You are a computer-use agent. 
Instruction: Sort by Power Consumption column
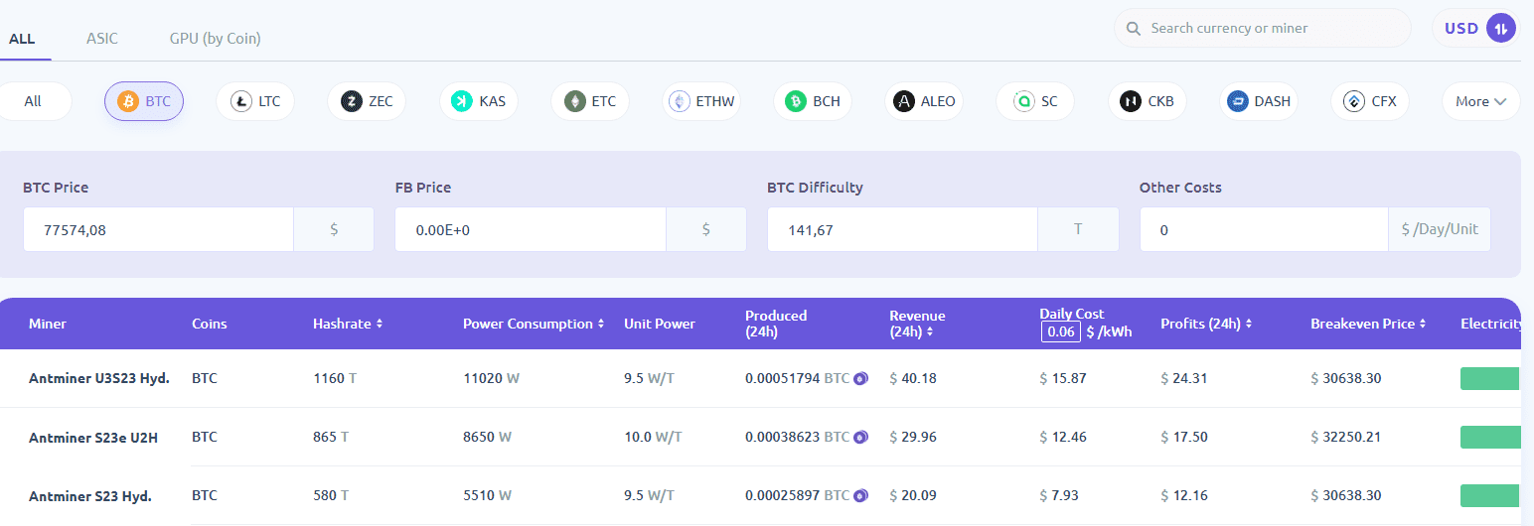click(x=534, y=324)
